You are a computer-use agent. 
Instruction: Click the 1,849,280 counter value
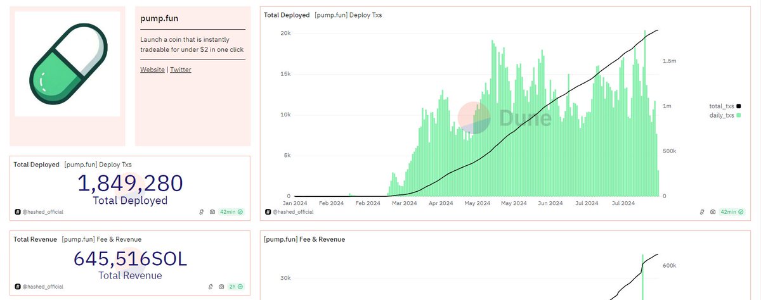tap(130, 184)
